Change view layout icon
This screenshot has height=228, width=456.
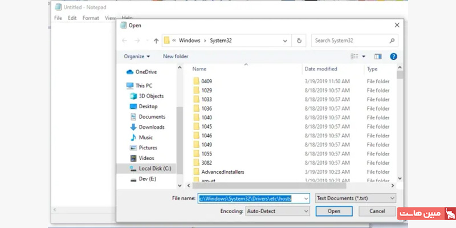[x=355, y=56]
